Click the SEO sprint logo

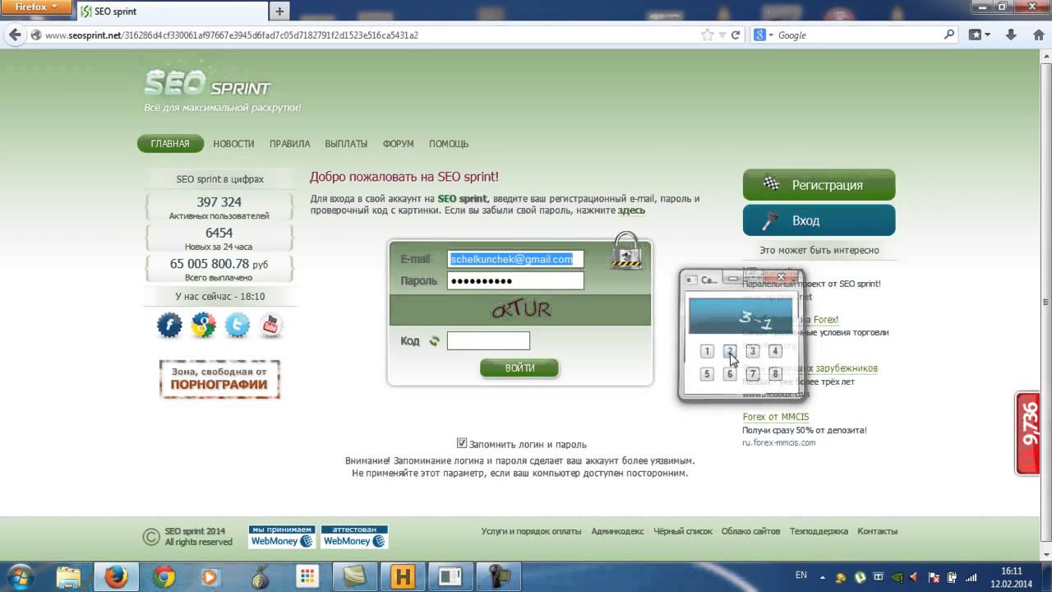pyautogui.click(x=207, y=84)
